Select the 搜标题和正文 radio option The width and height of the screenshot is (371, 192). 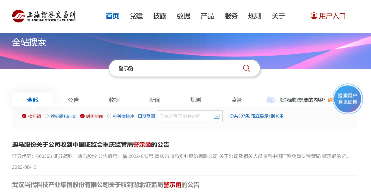pyautogui.click(x=60, y=116)
